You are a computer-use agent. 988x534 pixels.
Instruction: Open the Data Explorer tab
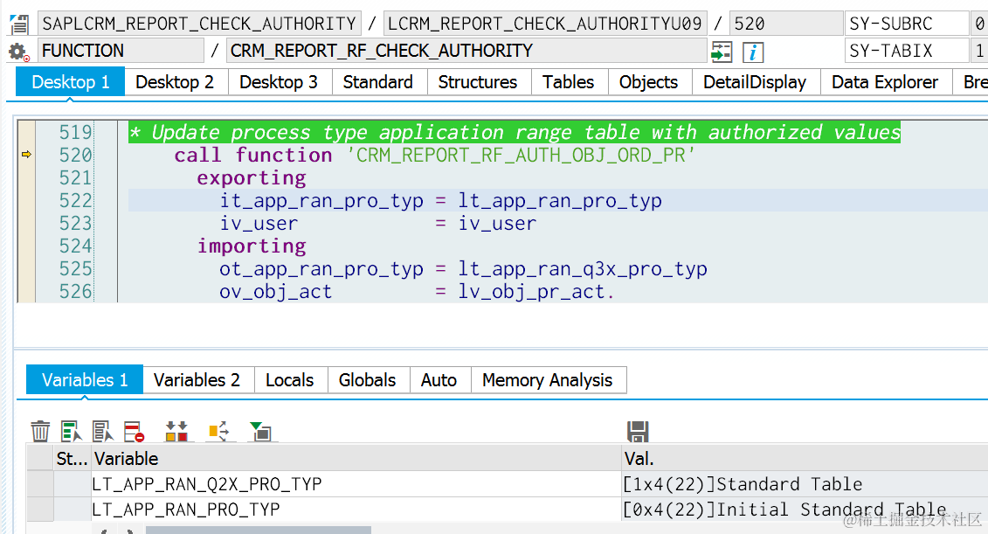coord(885,82)
